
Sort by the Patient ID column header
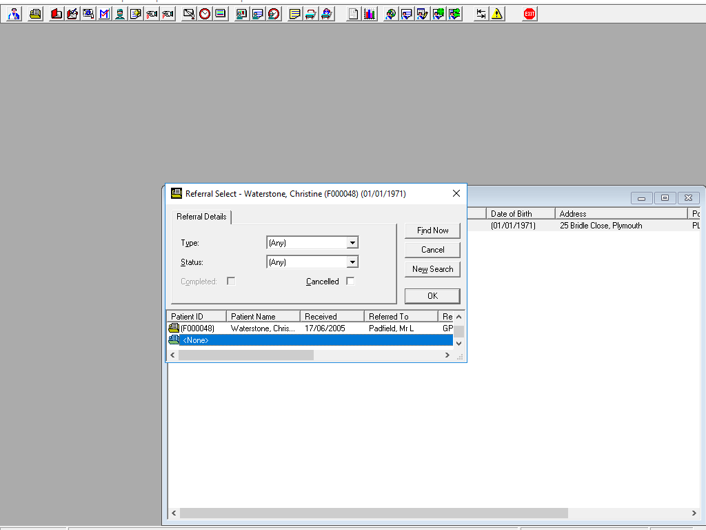tap(196, 316)
